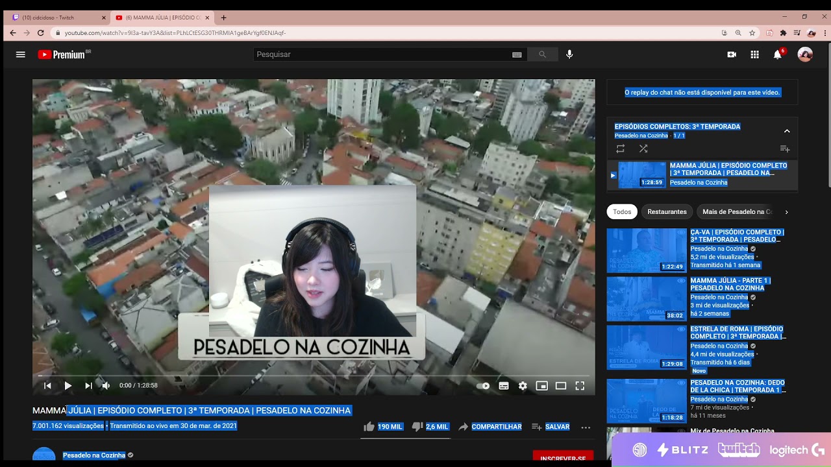Viewport: 831px width, 467px height.
Task: Select MAMMA JÚLIA episode in playlist panel
Action: (x=702, y=174)
